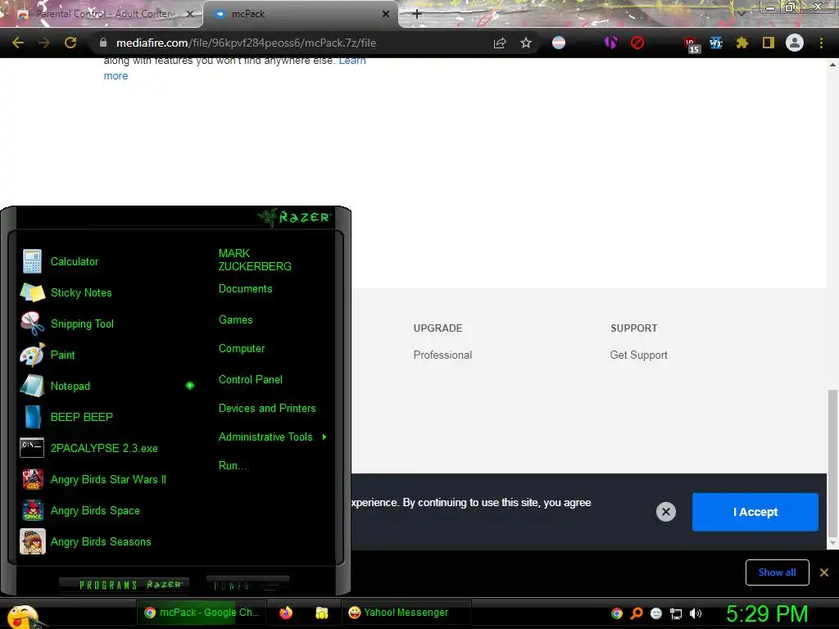This screenshot has height=629, width=839.
Task: Open Firefox from the taskbar
Action: (286, 613)
